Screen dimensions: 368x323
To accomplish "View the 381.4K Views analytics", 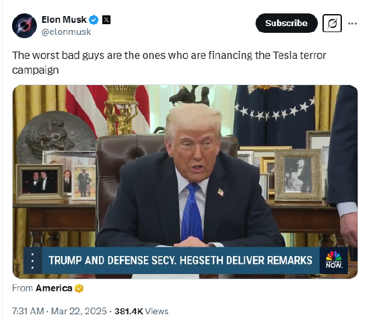I will click(142, 311).
